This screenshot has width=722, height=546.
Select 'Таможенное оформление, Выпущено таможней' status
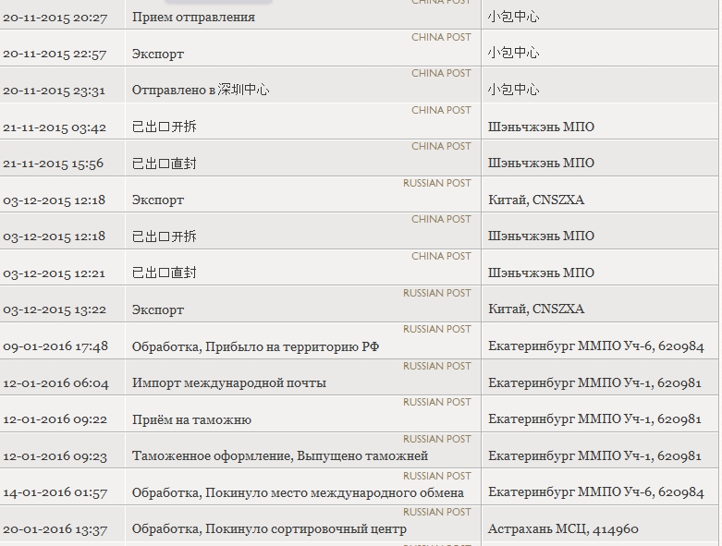(x=280, y=455)
